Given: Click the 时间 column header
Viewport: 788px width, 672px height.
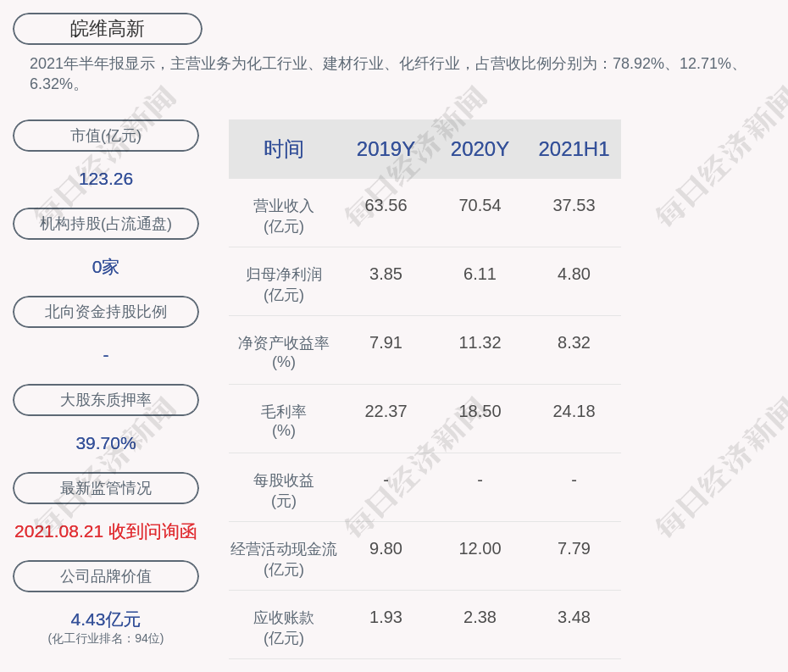Looking at the screenshot, I should pyautogui.click(x=284, y=149).
